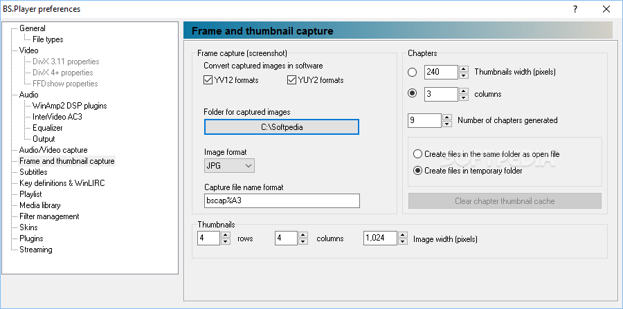Image resolution: width=623 pixels, height=309 pixels.
Task: Click the image width 1,024 field
Action: click(x=380, y=238)
